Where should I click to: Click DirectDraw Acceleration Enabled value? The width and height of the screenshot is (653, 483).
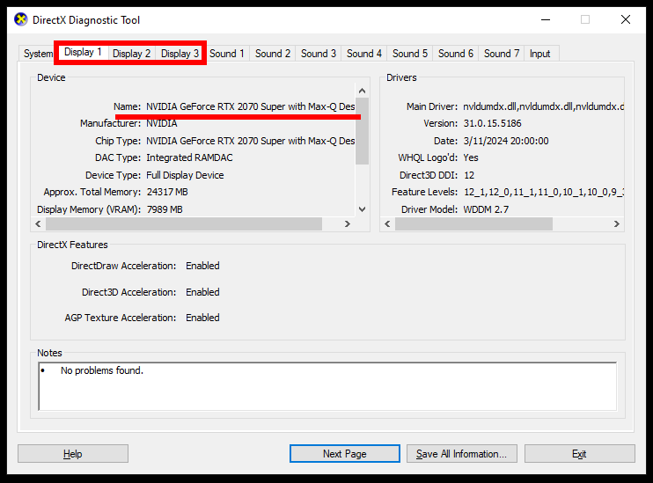coord(202,266)
